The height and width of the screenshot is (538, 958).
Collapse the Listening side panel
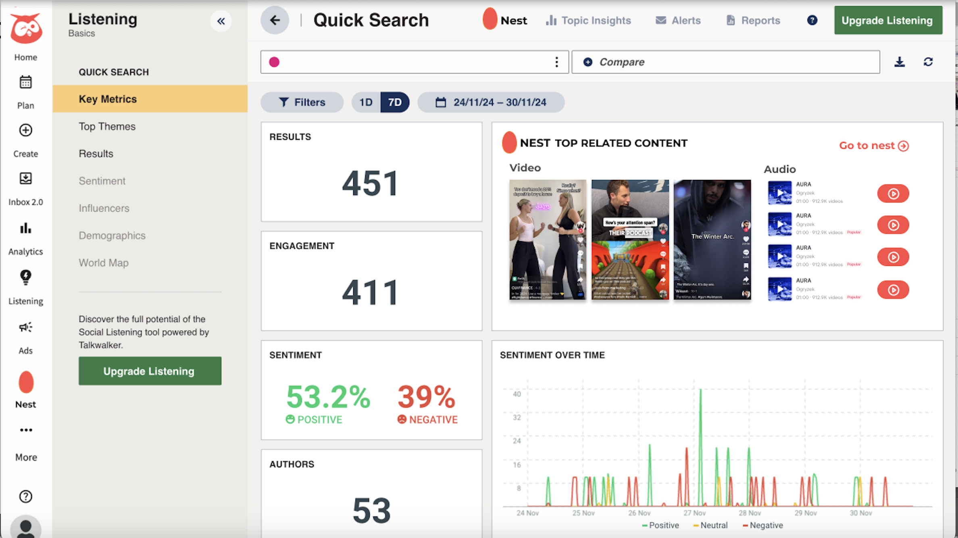221,21
